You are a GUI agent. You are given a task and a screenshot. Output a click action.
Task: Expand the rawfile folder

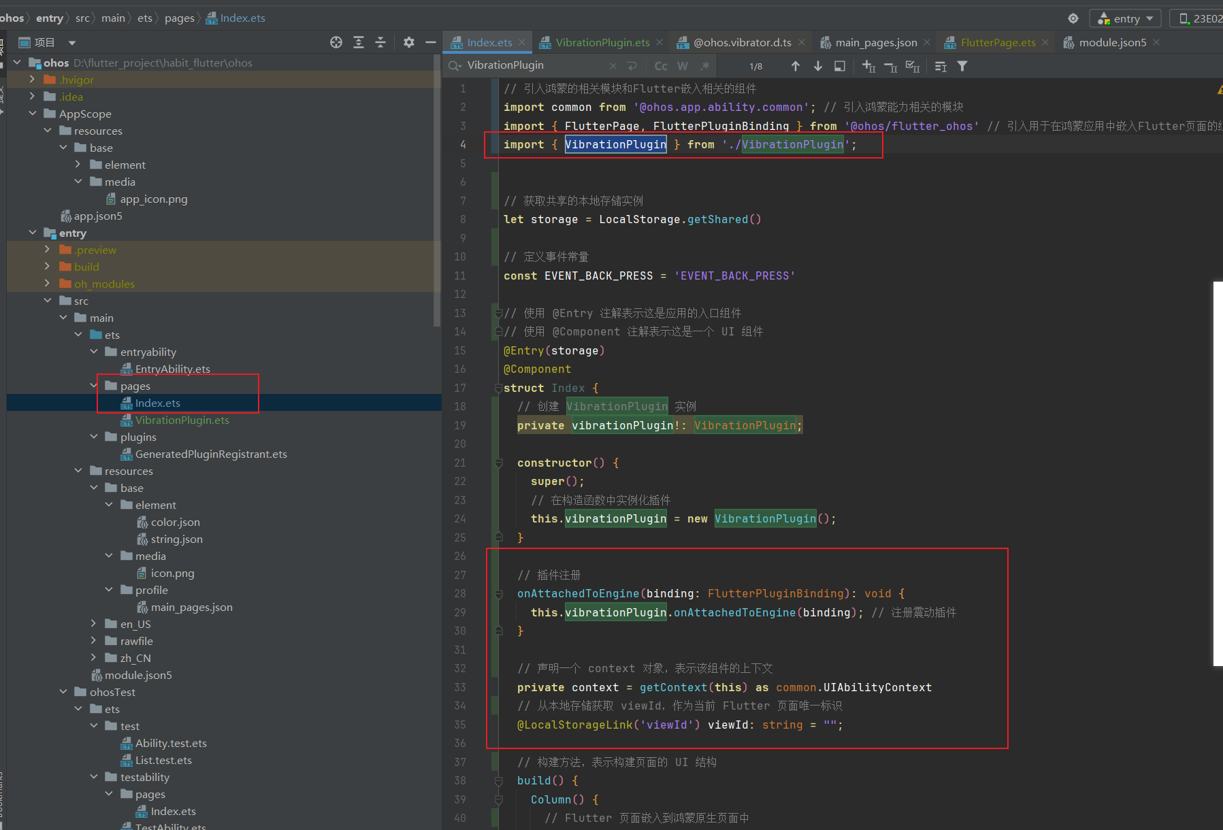coord(94,641)
